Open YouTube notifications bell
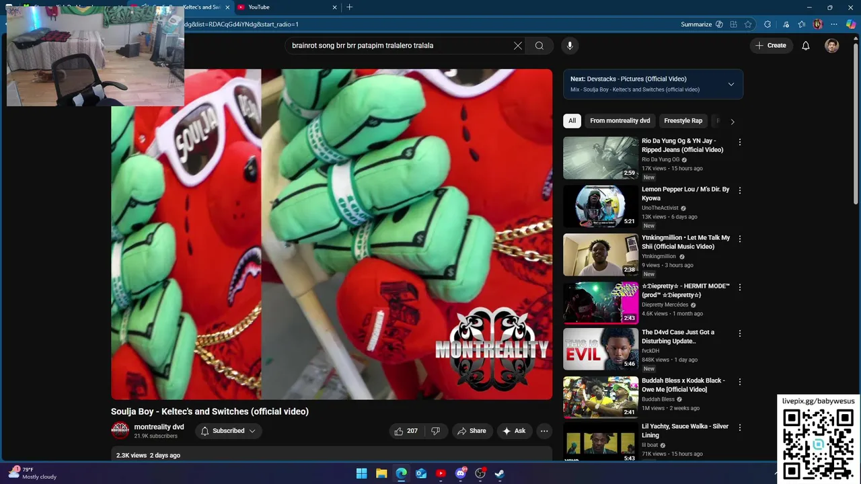This screenshot has height=484, width=861. click(x=806, y=46)
